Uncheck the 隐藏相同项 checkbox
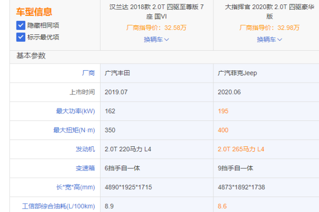Screen dimensions: 319x212 pyautogui.click(x=21, y=25)
